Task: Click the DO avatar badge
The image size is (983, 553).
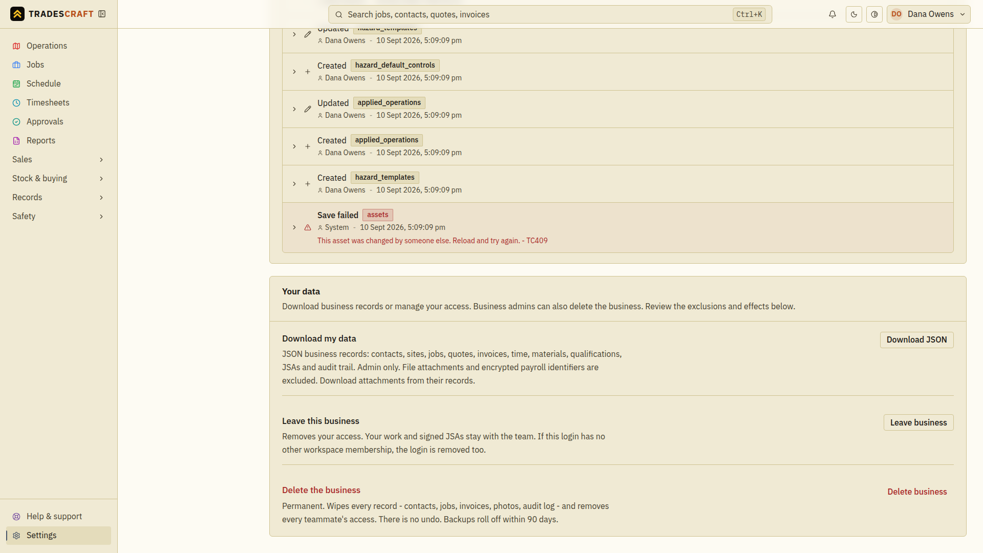Action: pyautogui.click(x=896, y=14)
